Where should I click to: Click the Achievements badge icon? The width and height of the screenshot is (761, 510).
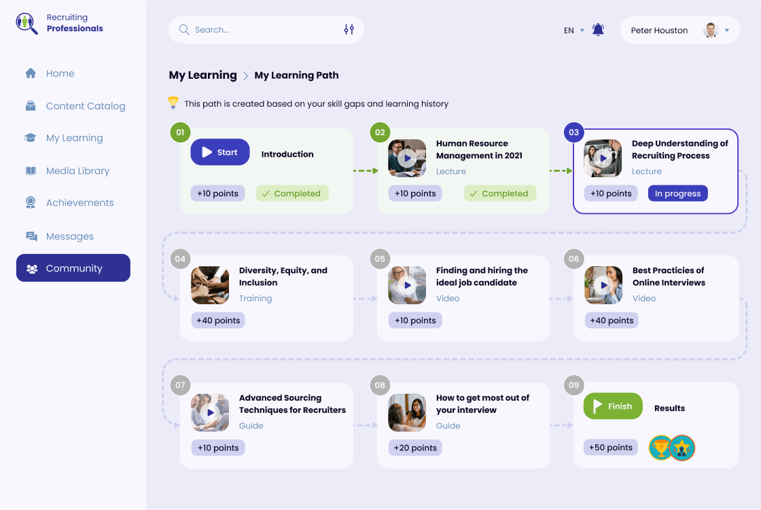[31, 202]
